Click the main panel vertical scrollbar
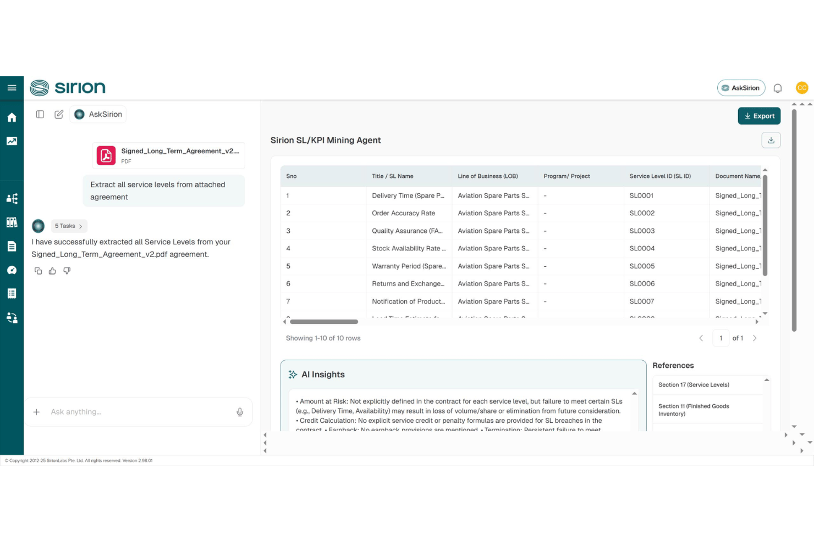This screenshot has width=814, height=542. pyautogui.click(x=794, y=221)
